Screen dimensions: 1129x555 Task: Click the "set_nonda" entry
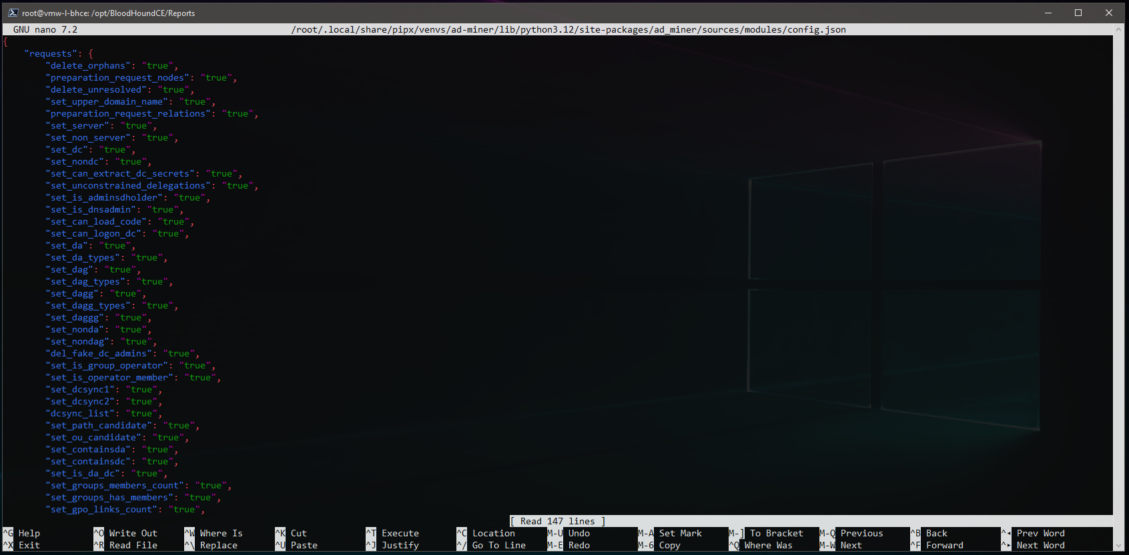click(x=99, y=330)
